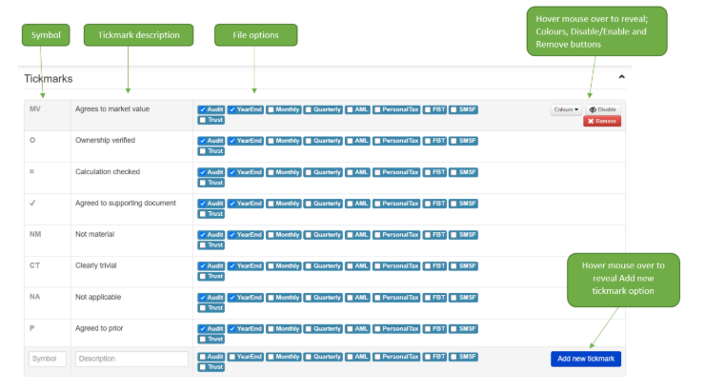The width and height of the screenshot is (705, 390).
Task: Click the Disable button with eye icon
Action: tap(603, 109)
